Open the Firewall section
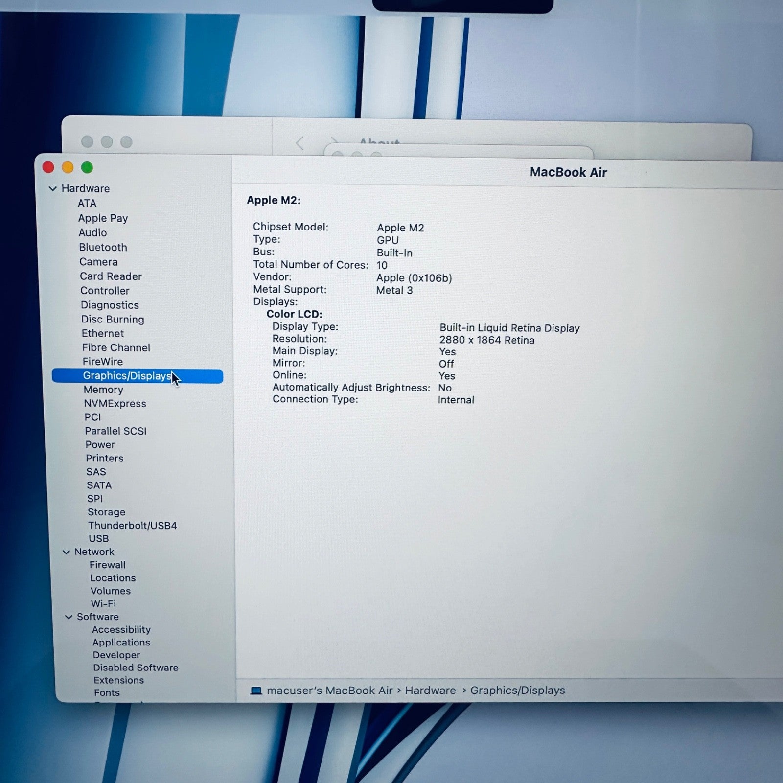 tap(108, 565)
